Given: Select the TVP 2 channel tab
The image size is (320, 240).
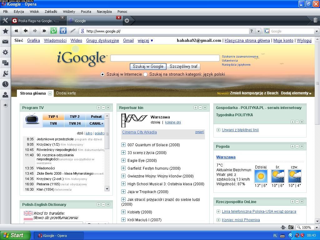Looking at the screenshot, I should (x=75, y=117).
